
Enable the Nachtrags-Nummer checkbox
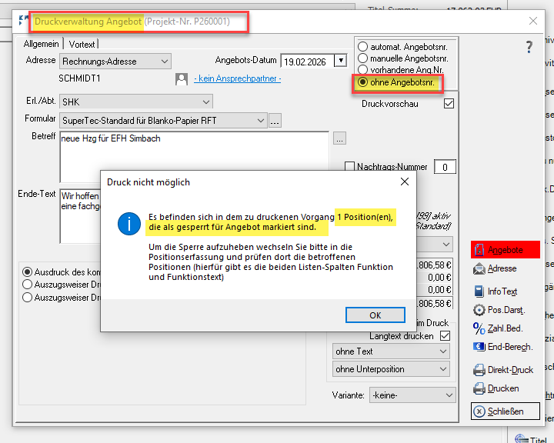coord(350,167)
